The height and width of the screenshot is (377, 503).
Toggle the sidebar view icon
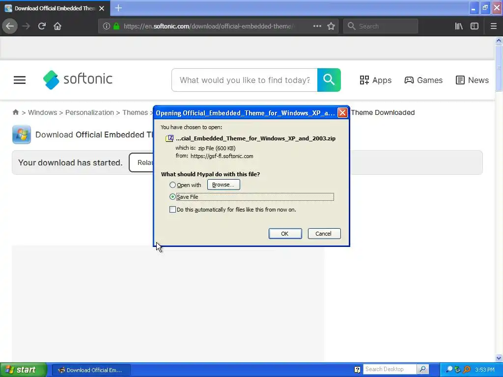point(475,26)
